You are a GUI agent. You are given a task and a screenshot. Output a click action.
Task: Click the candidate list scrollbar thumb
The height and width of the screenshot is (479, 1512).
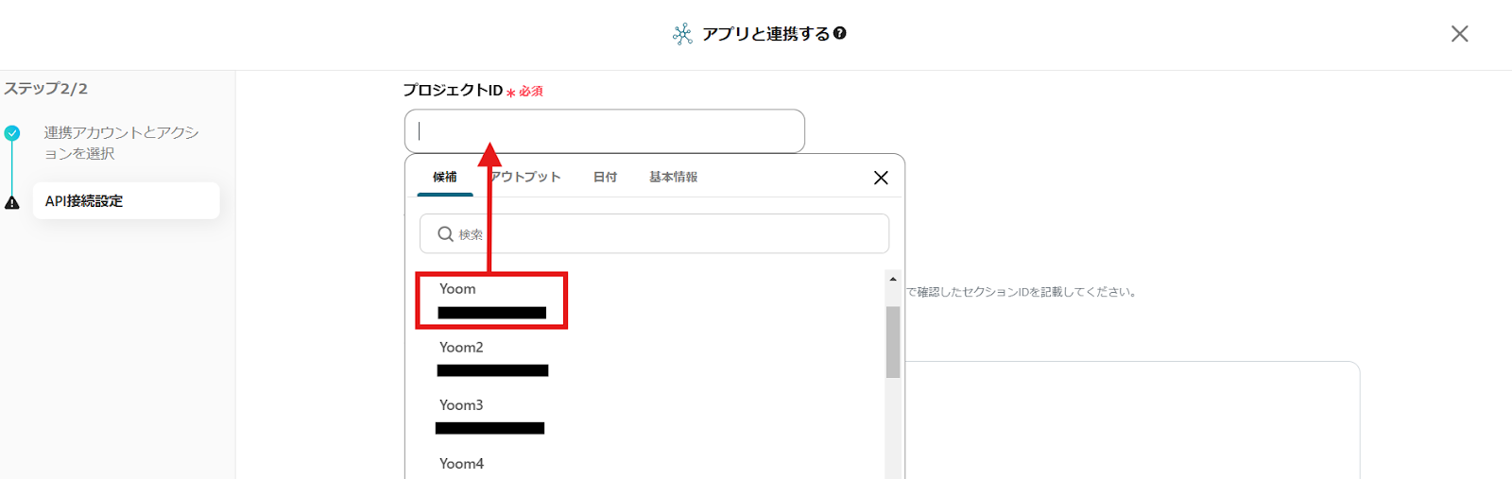click(893, 342)
